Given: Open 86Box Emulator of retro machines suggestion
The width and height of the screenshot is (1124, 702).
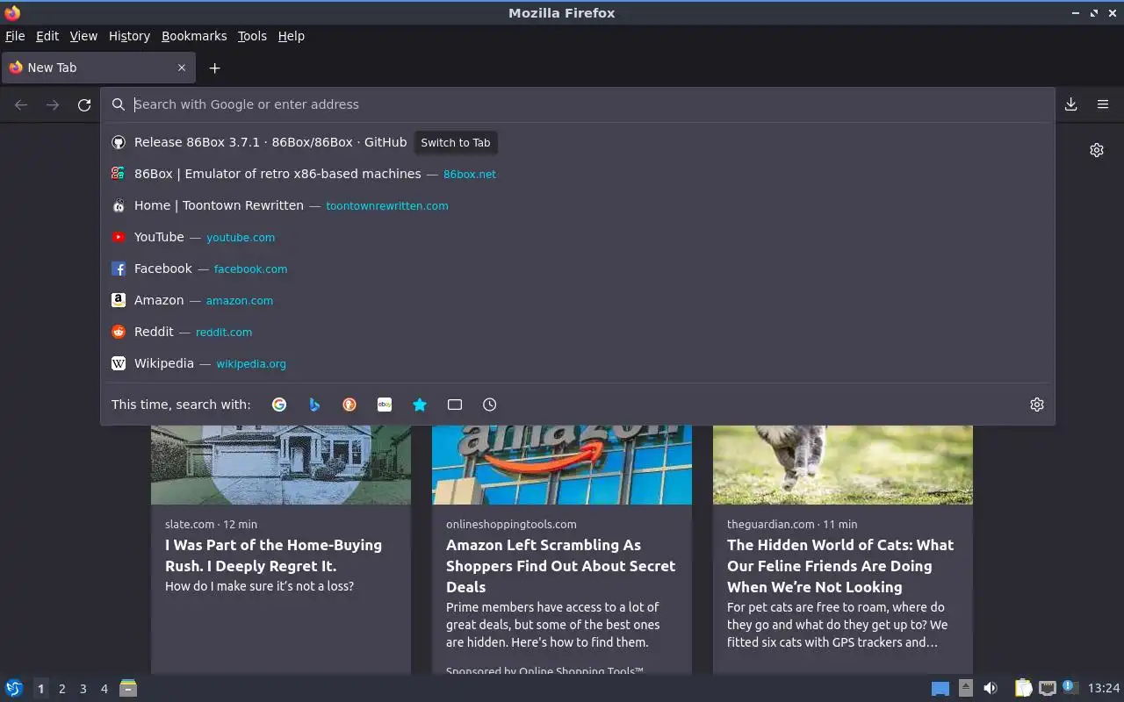Looking at the screenshot, I should pyautogui.click(x=577, y=174).
